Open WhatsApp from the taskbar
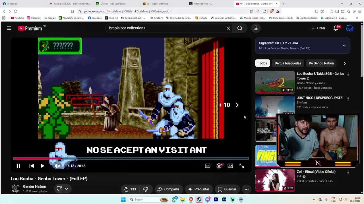 point(174,199)
